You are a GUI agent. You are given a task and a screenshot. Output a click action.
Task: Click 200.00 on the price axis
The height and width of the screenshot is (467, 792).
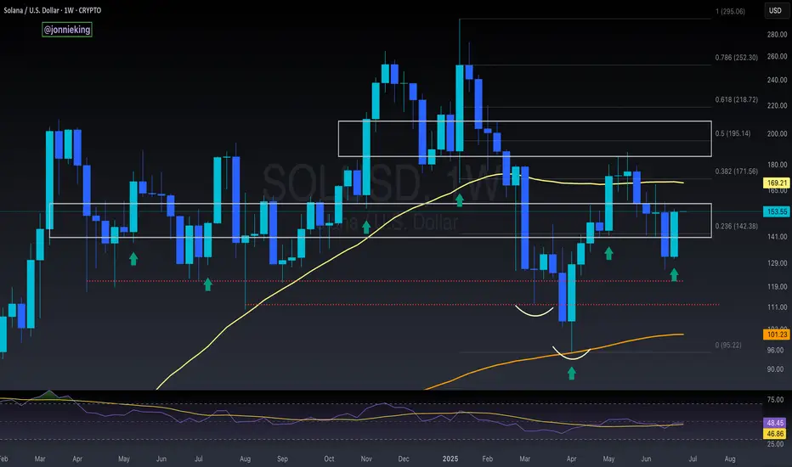[777, 134]
